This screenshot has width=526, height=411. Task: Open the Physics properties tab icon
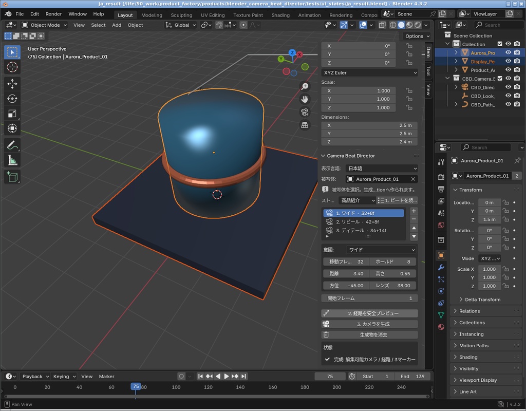(x=441, y=291)
